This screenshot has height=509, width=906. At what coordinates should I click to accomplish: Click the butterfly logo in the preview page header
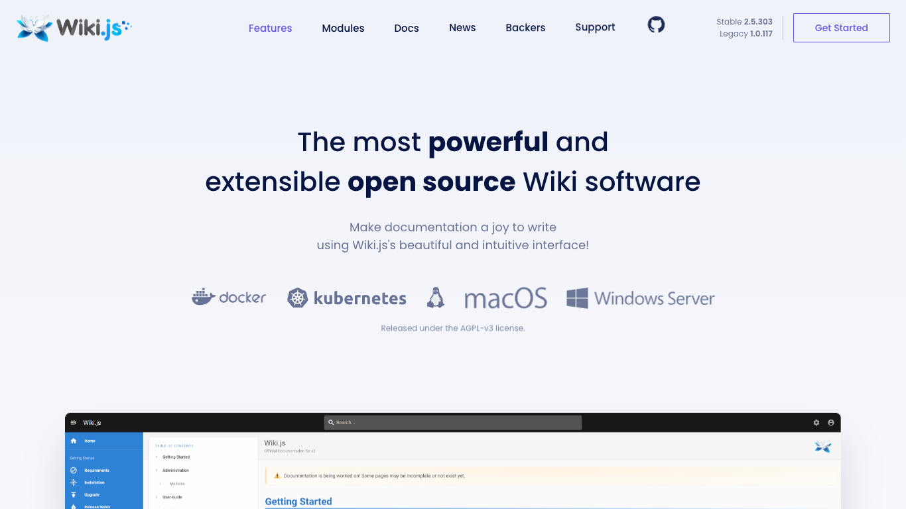823,447
